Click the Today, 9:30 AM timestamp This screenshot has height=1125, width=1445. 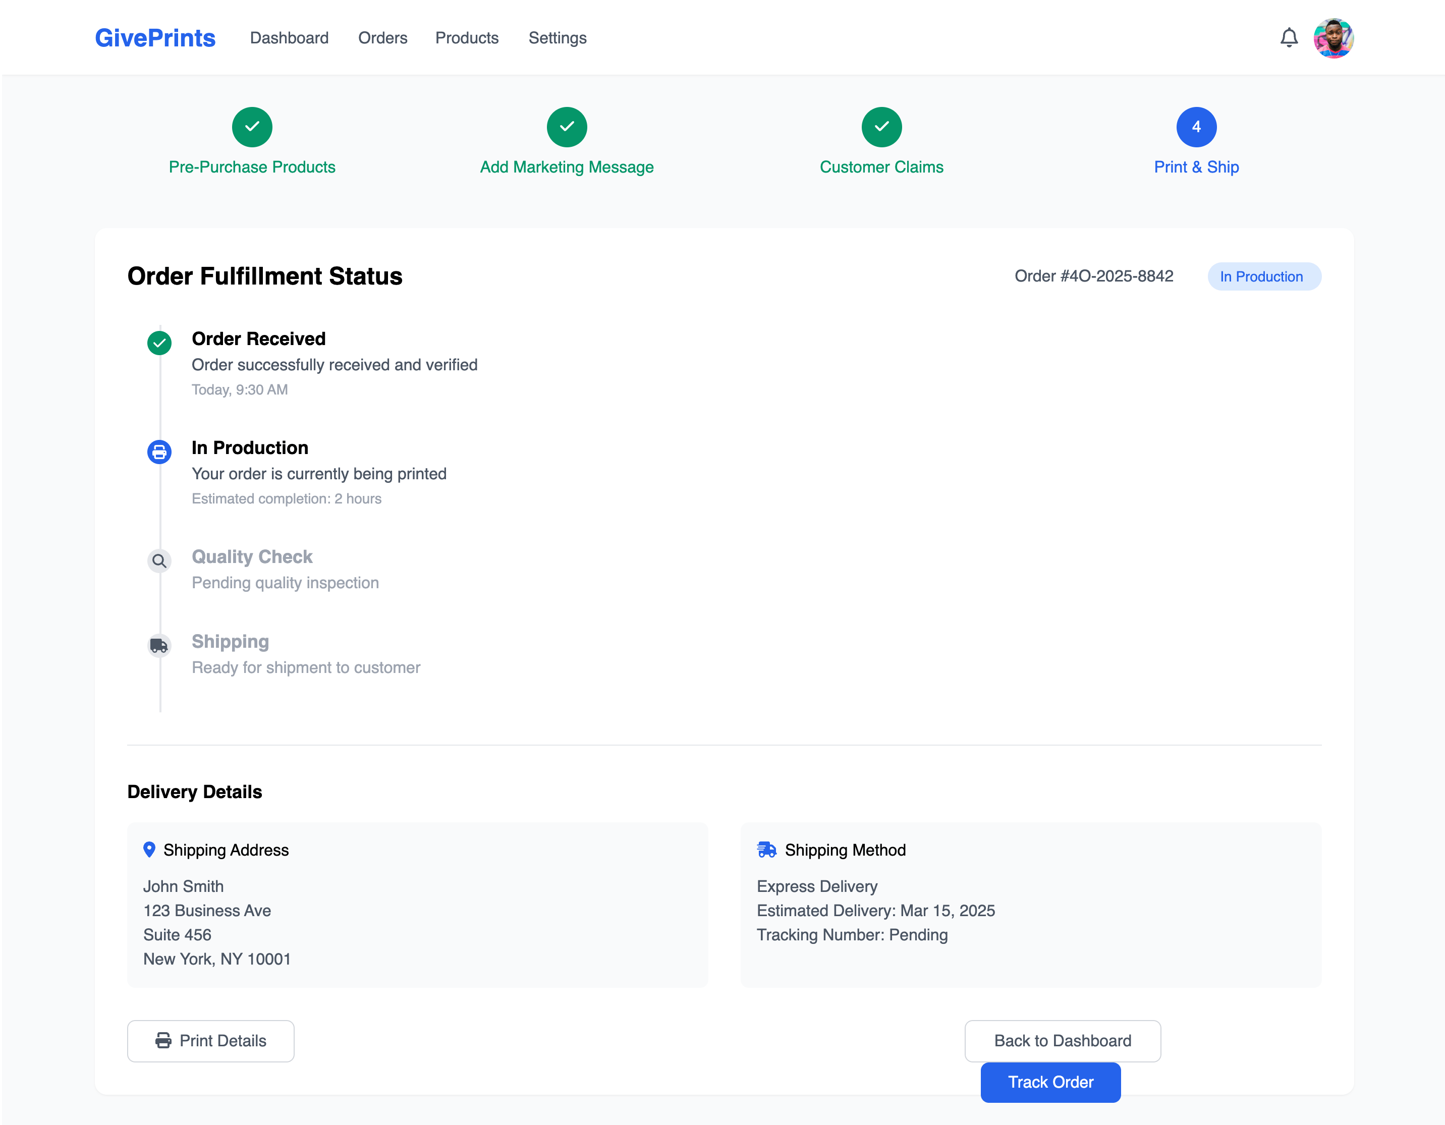pos(240,389)
